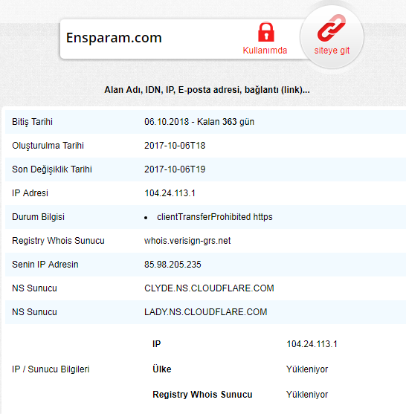Click the bold 'Ülke' sub-label
This screenshot has width=406, height=414.
pyautogui.click(x=161, y=369)
